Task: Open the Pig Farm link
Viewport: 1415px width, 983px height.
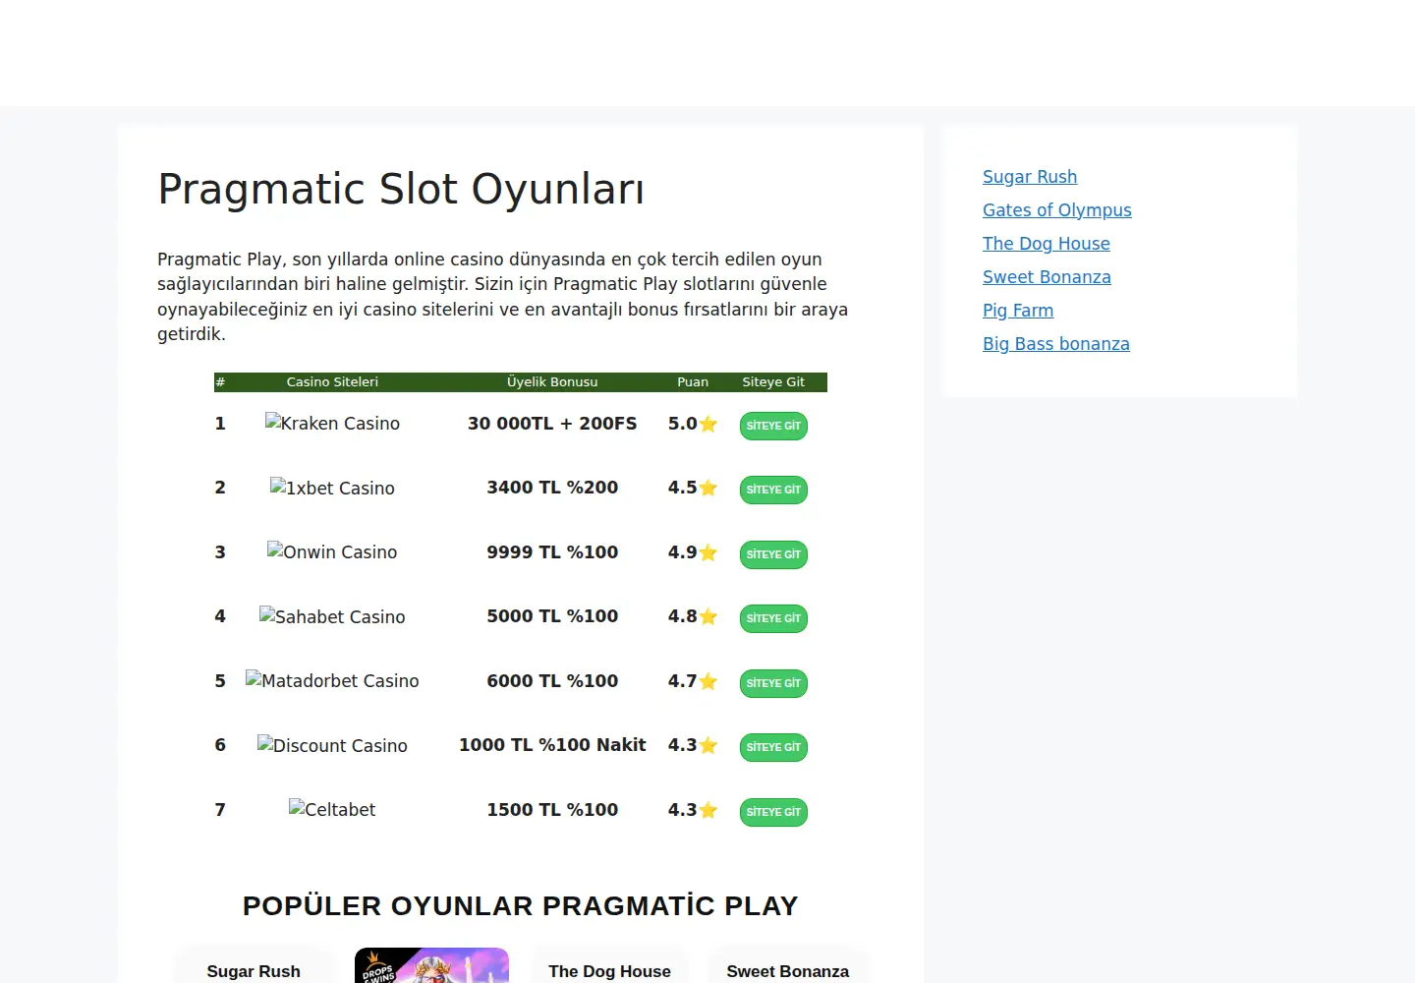Action: pyautogui.click(x=1018, y=311)
